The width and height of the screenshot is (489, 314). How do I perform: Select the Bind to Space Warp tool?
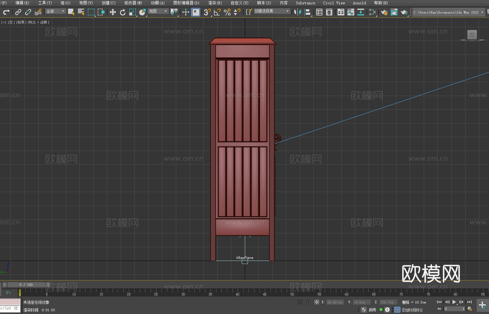tap(38, 12)
